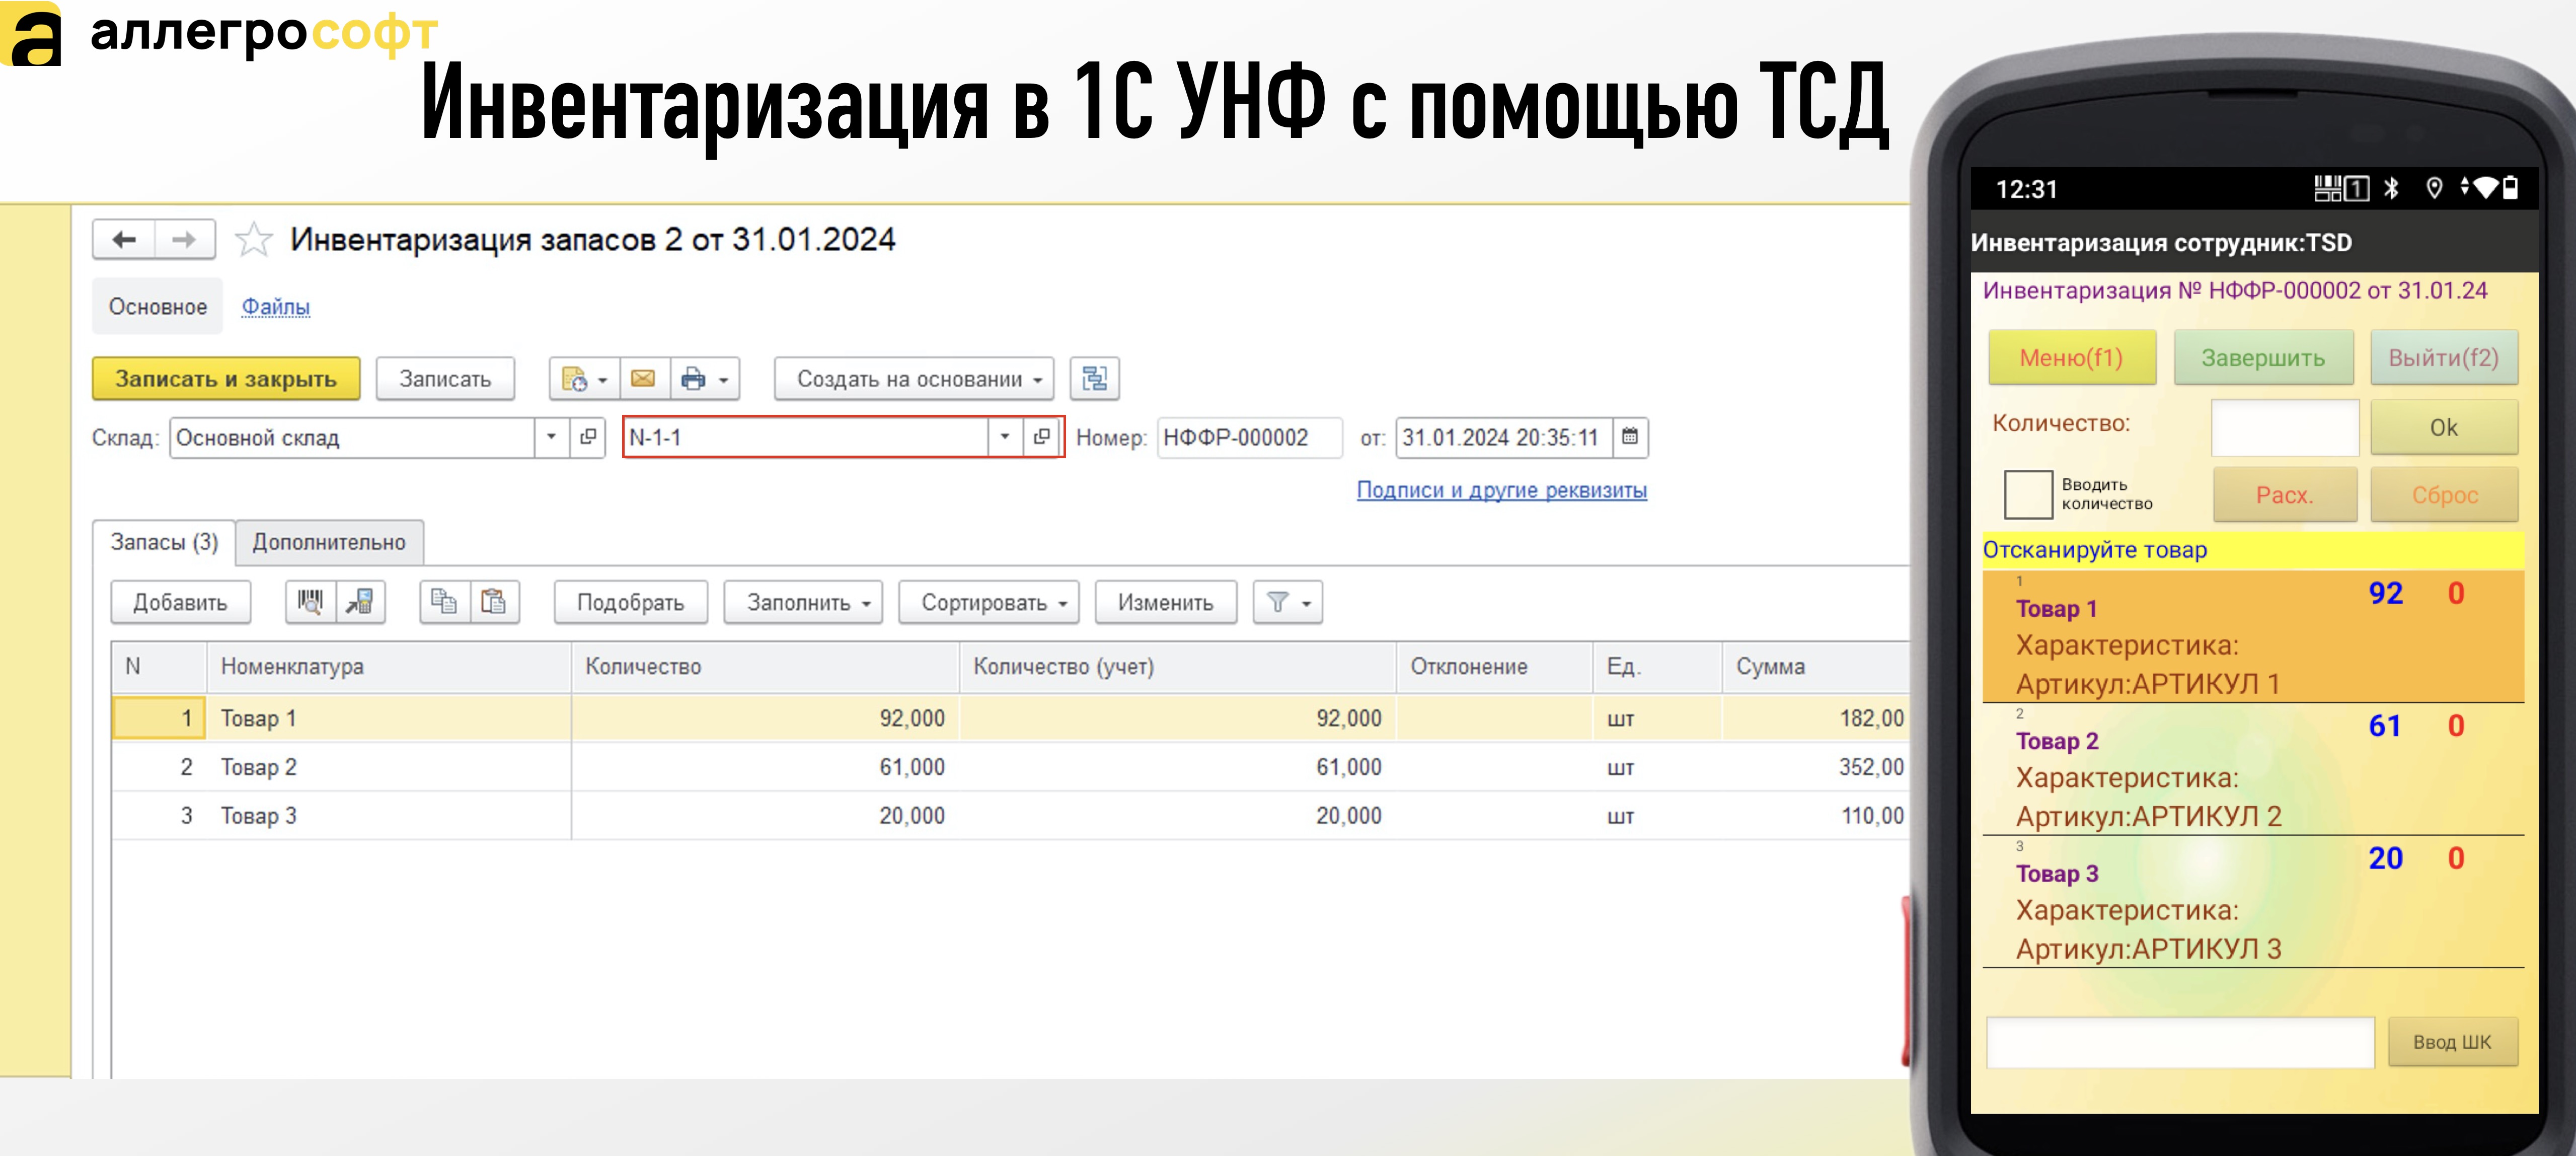This screenshot has width=2576, height=1156.
Task: Expand the Склад dropdown arrow
Action: coord(551,437)
